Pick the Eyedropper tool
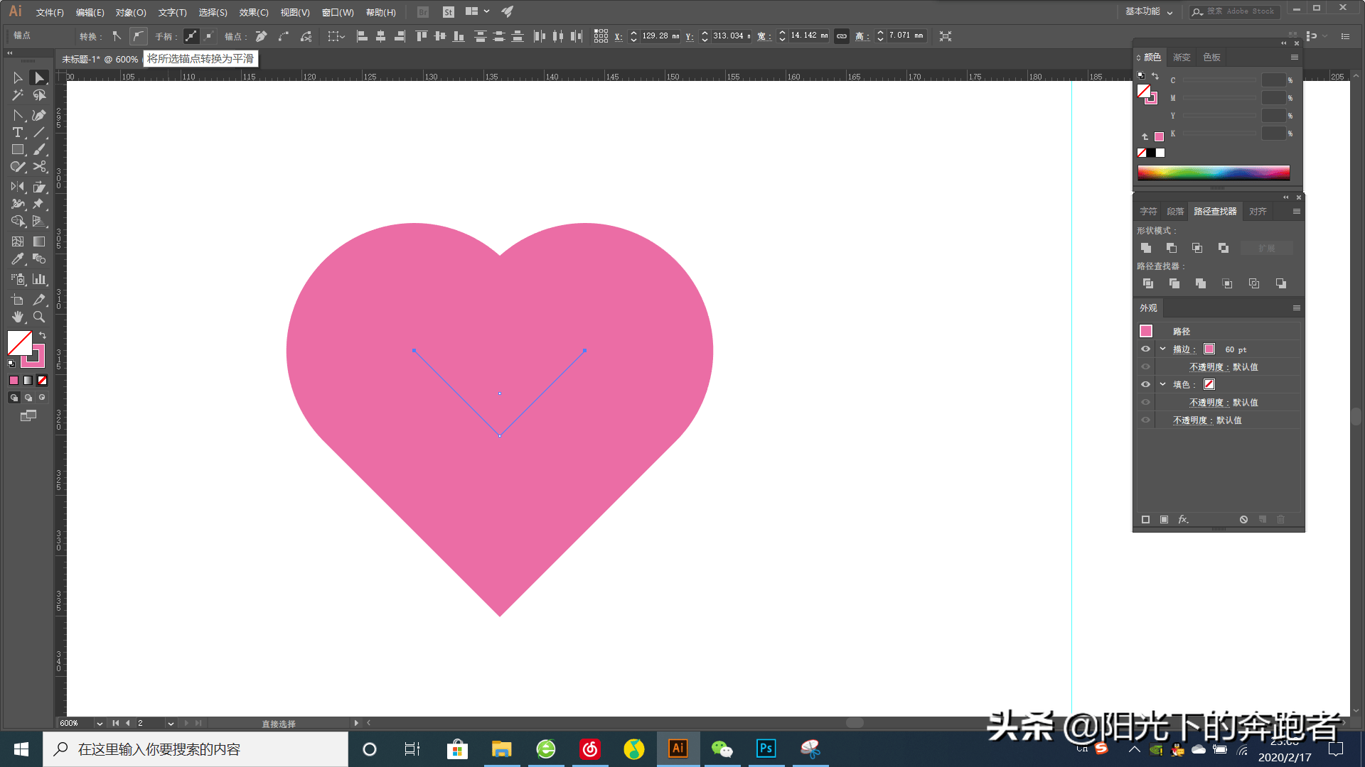1365x767 pixels. (x=18, y=259)
